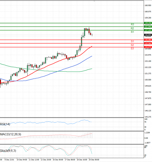Click the 18 Dec 16:00 time label
This screenshot has width=152, height=162.
[x=82, y=160]
